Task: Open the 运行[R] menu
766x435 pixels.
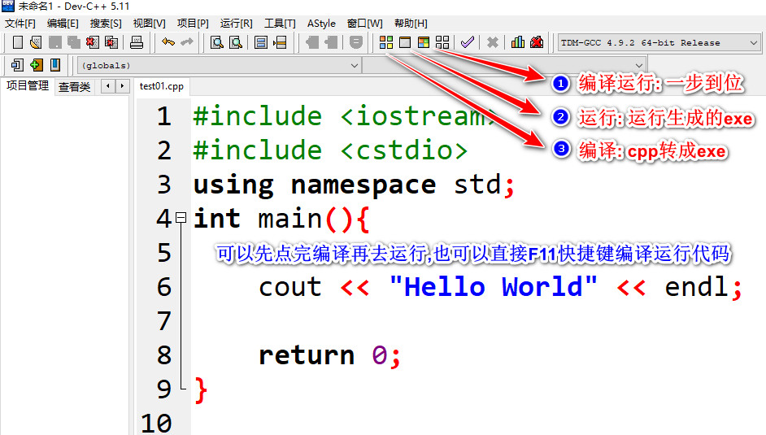Action: coord(236,24)
